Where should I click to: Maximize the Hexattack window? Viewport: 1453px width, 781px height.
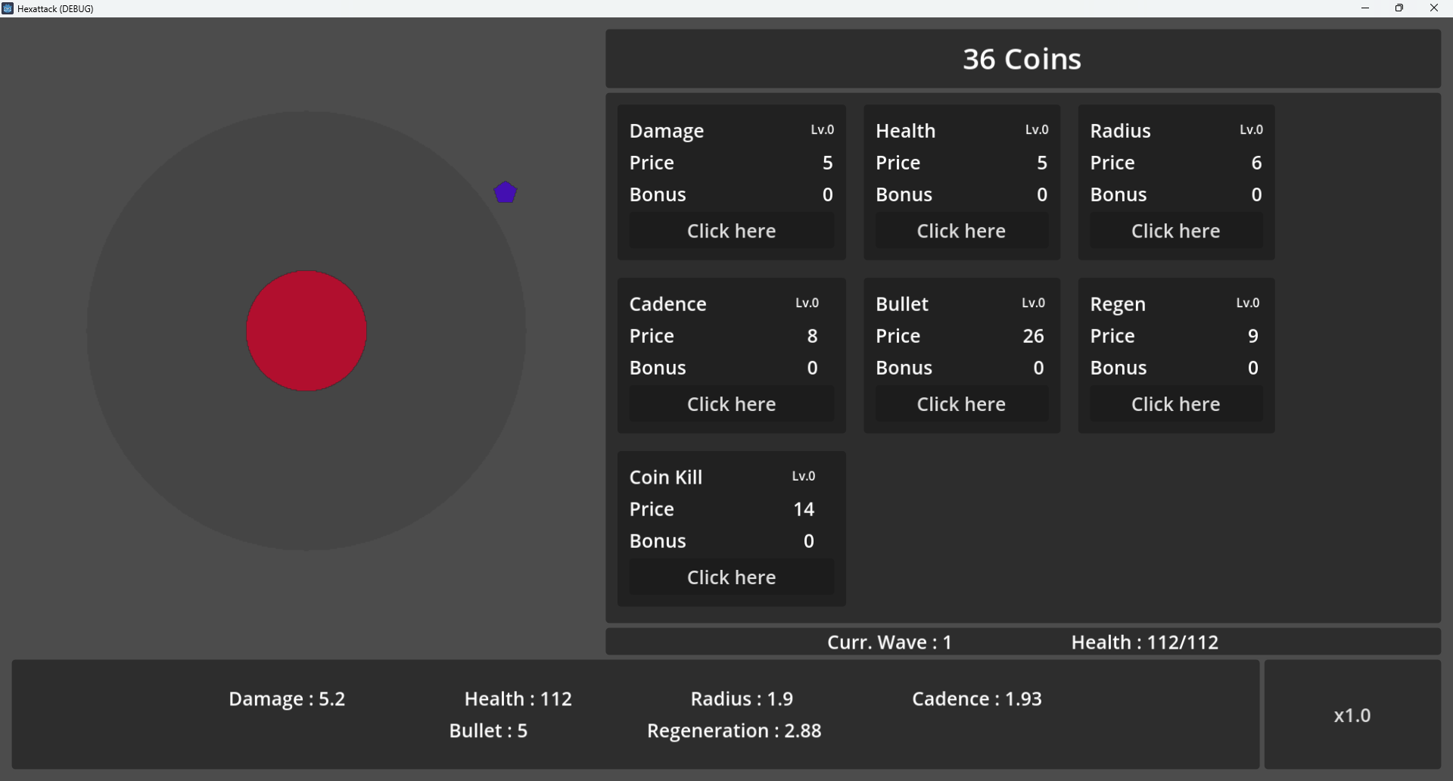[x=1399, y=8]
